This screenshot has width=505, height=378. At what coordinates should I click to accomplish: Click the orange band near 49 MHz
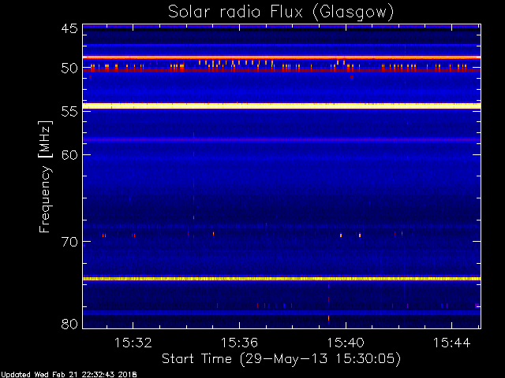[x=282, y=57]
